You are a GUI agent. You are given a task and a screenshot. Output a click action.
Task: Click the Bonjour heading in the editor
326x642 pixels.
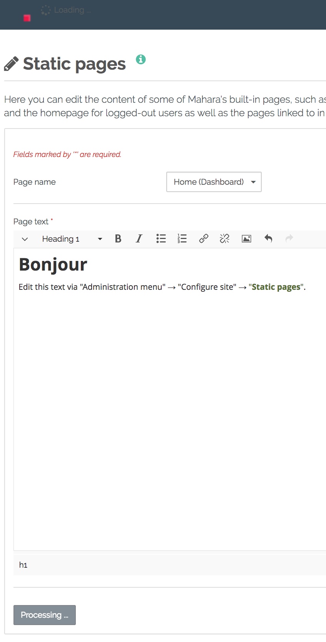tap(53, 265)
